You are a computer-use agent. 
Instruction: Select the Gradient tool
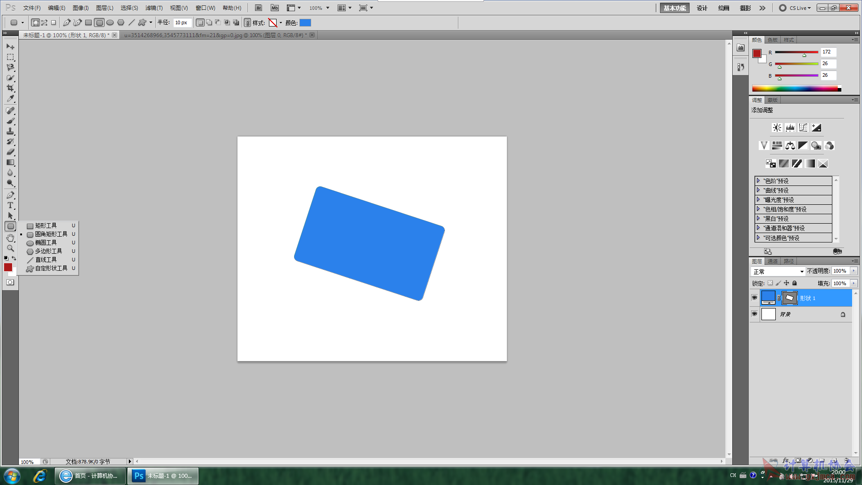pos(10,163)
